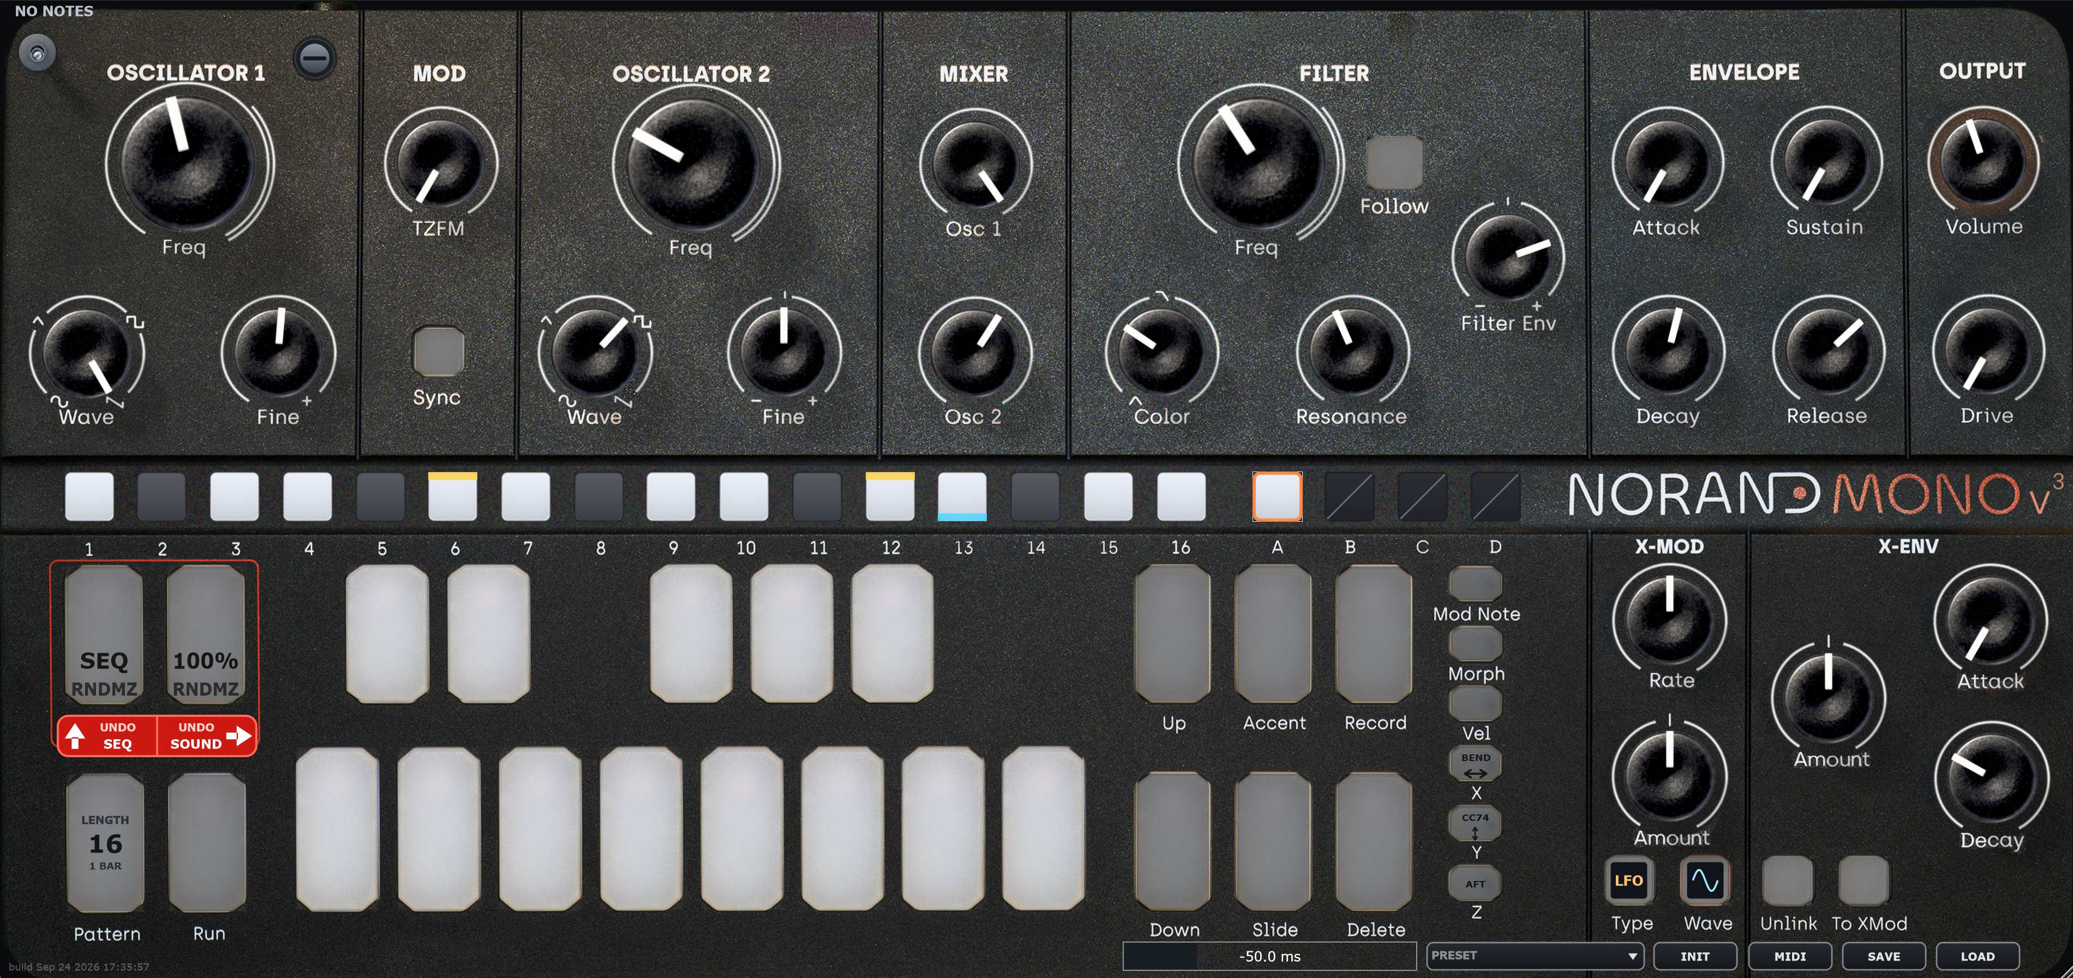The image size is (2073, 978).
Task: Click the -50.0 ms value field
Action: pos(1269,956)
